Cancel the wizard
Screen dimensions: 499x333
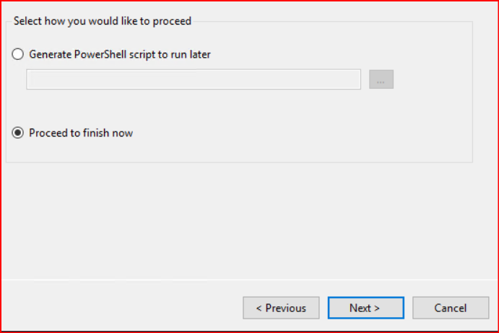click(450, 308)
